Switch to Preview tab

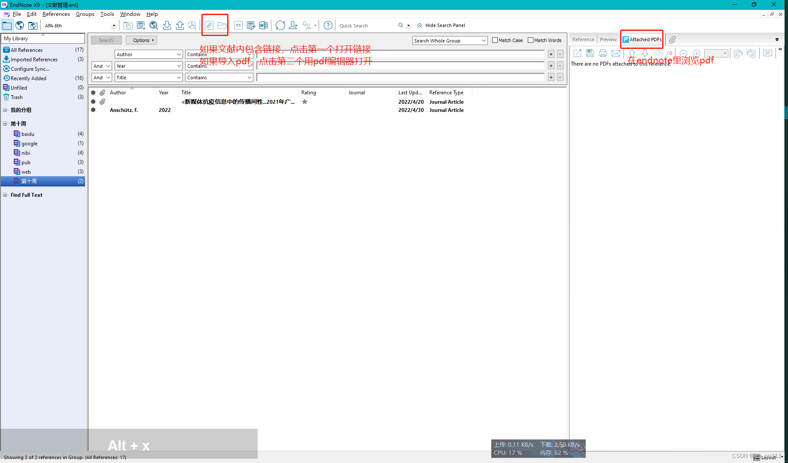(608, 39)
